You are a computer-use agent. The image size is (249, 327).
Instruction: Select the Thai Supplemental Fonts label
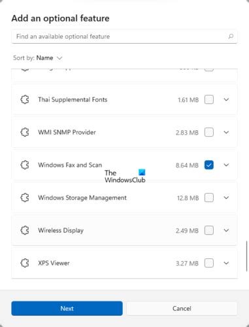point(73,99)
